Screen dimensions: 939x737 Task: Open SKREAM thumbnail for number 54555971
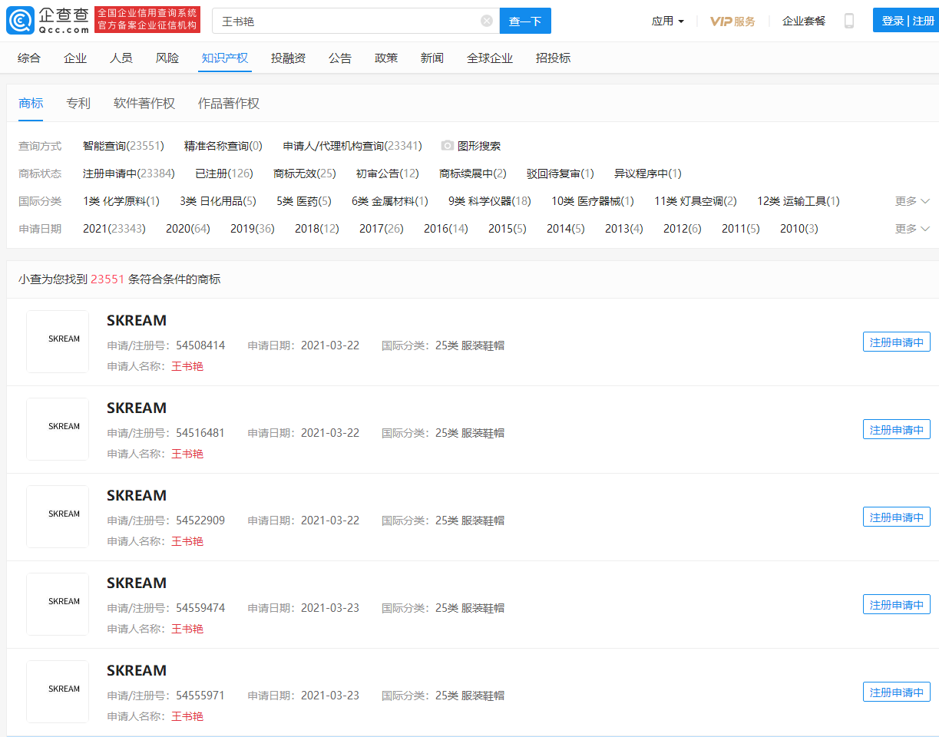click(58, 692)
